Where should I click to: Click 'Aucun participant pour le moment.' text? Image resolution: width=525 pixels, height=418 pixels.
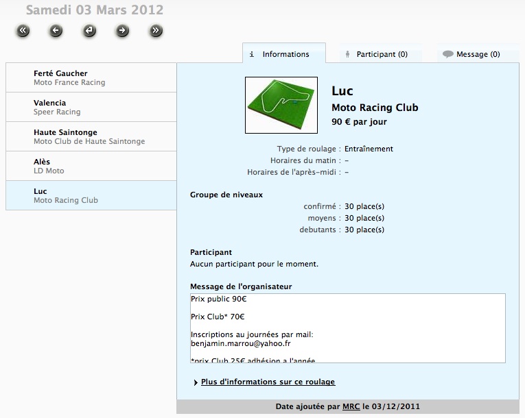(x=254, y=265)
